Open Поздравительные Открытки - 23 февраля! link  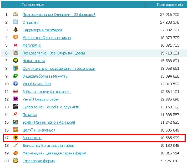(59, 15)
